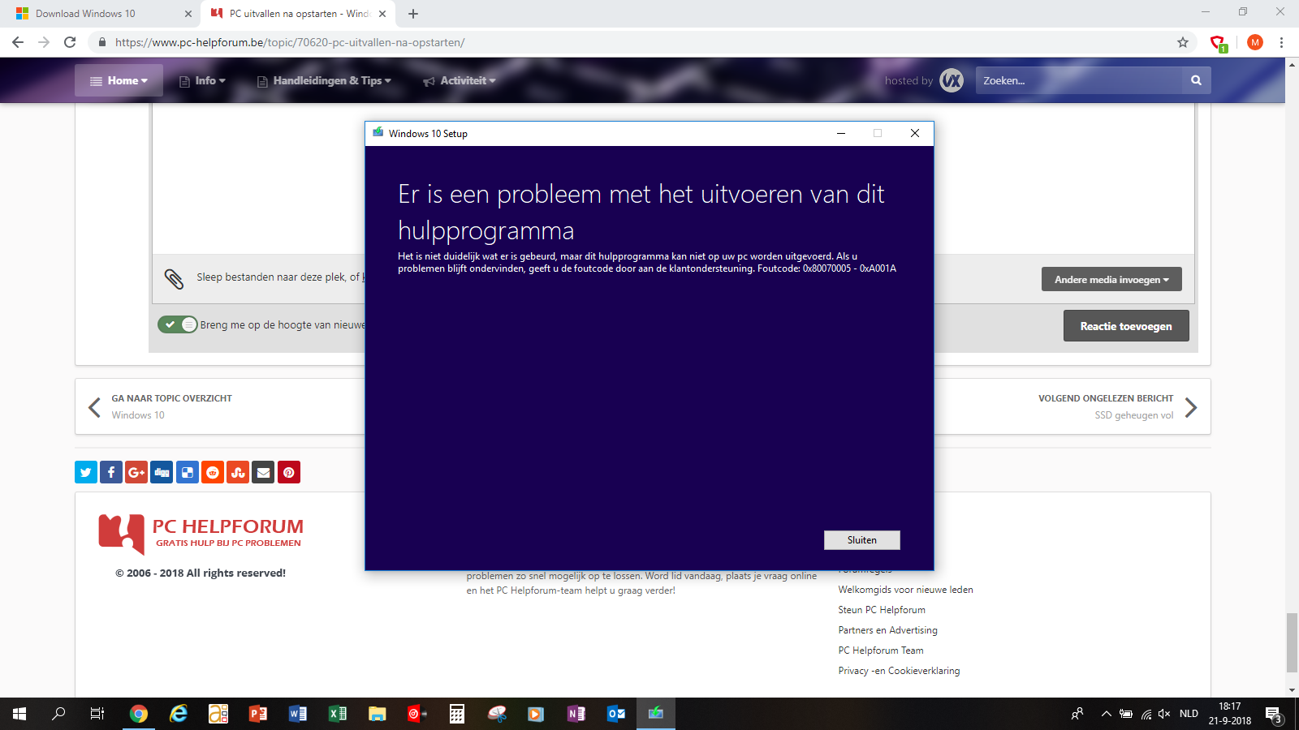Open the Chrome three-dot menu
This screenshot has height=730, width=1299.
[x=1282, y=42]
